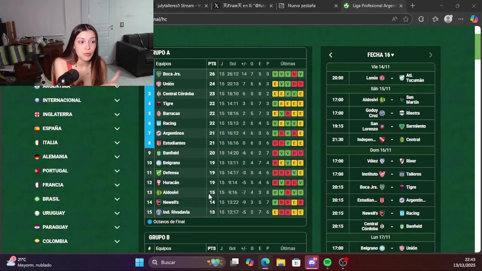Click the Aldosivi crest in standings table
Viewport: 482px width, 271px height.
159,192
